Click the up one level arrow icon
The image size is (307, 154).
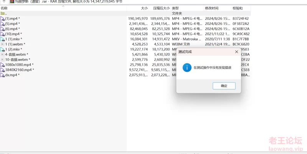(4, 2)
